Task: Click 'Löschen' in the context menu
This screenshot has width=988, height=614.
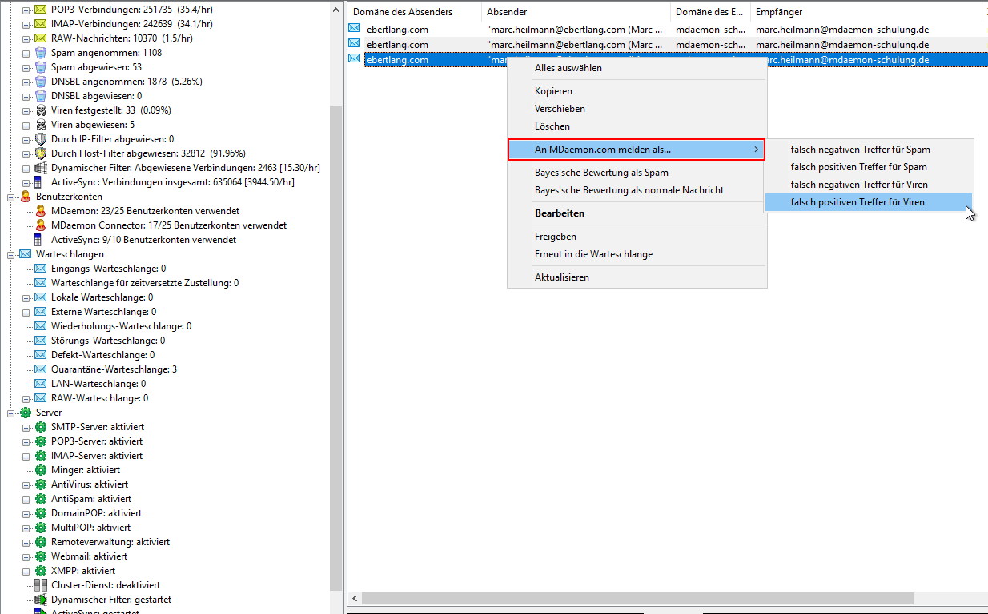Action: [552, 126]
